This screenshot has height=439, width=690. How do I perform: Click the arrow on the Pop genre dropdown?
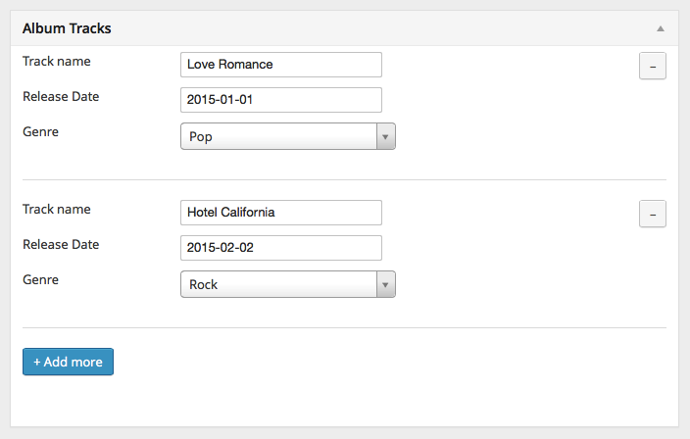coord(386,137)
